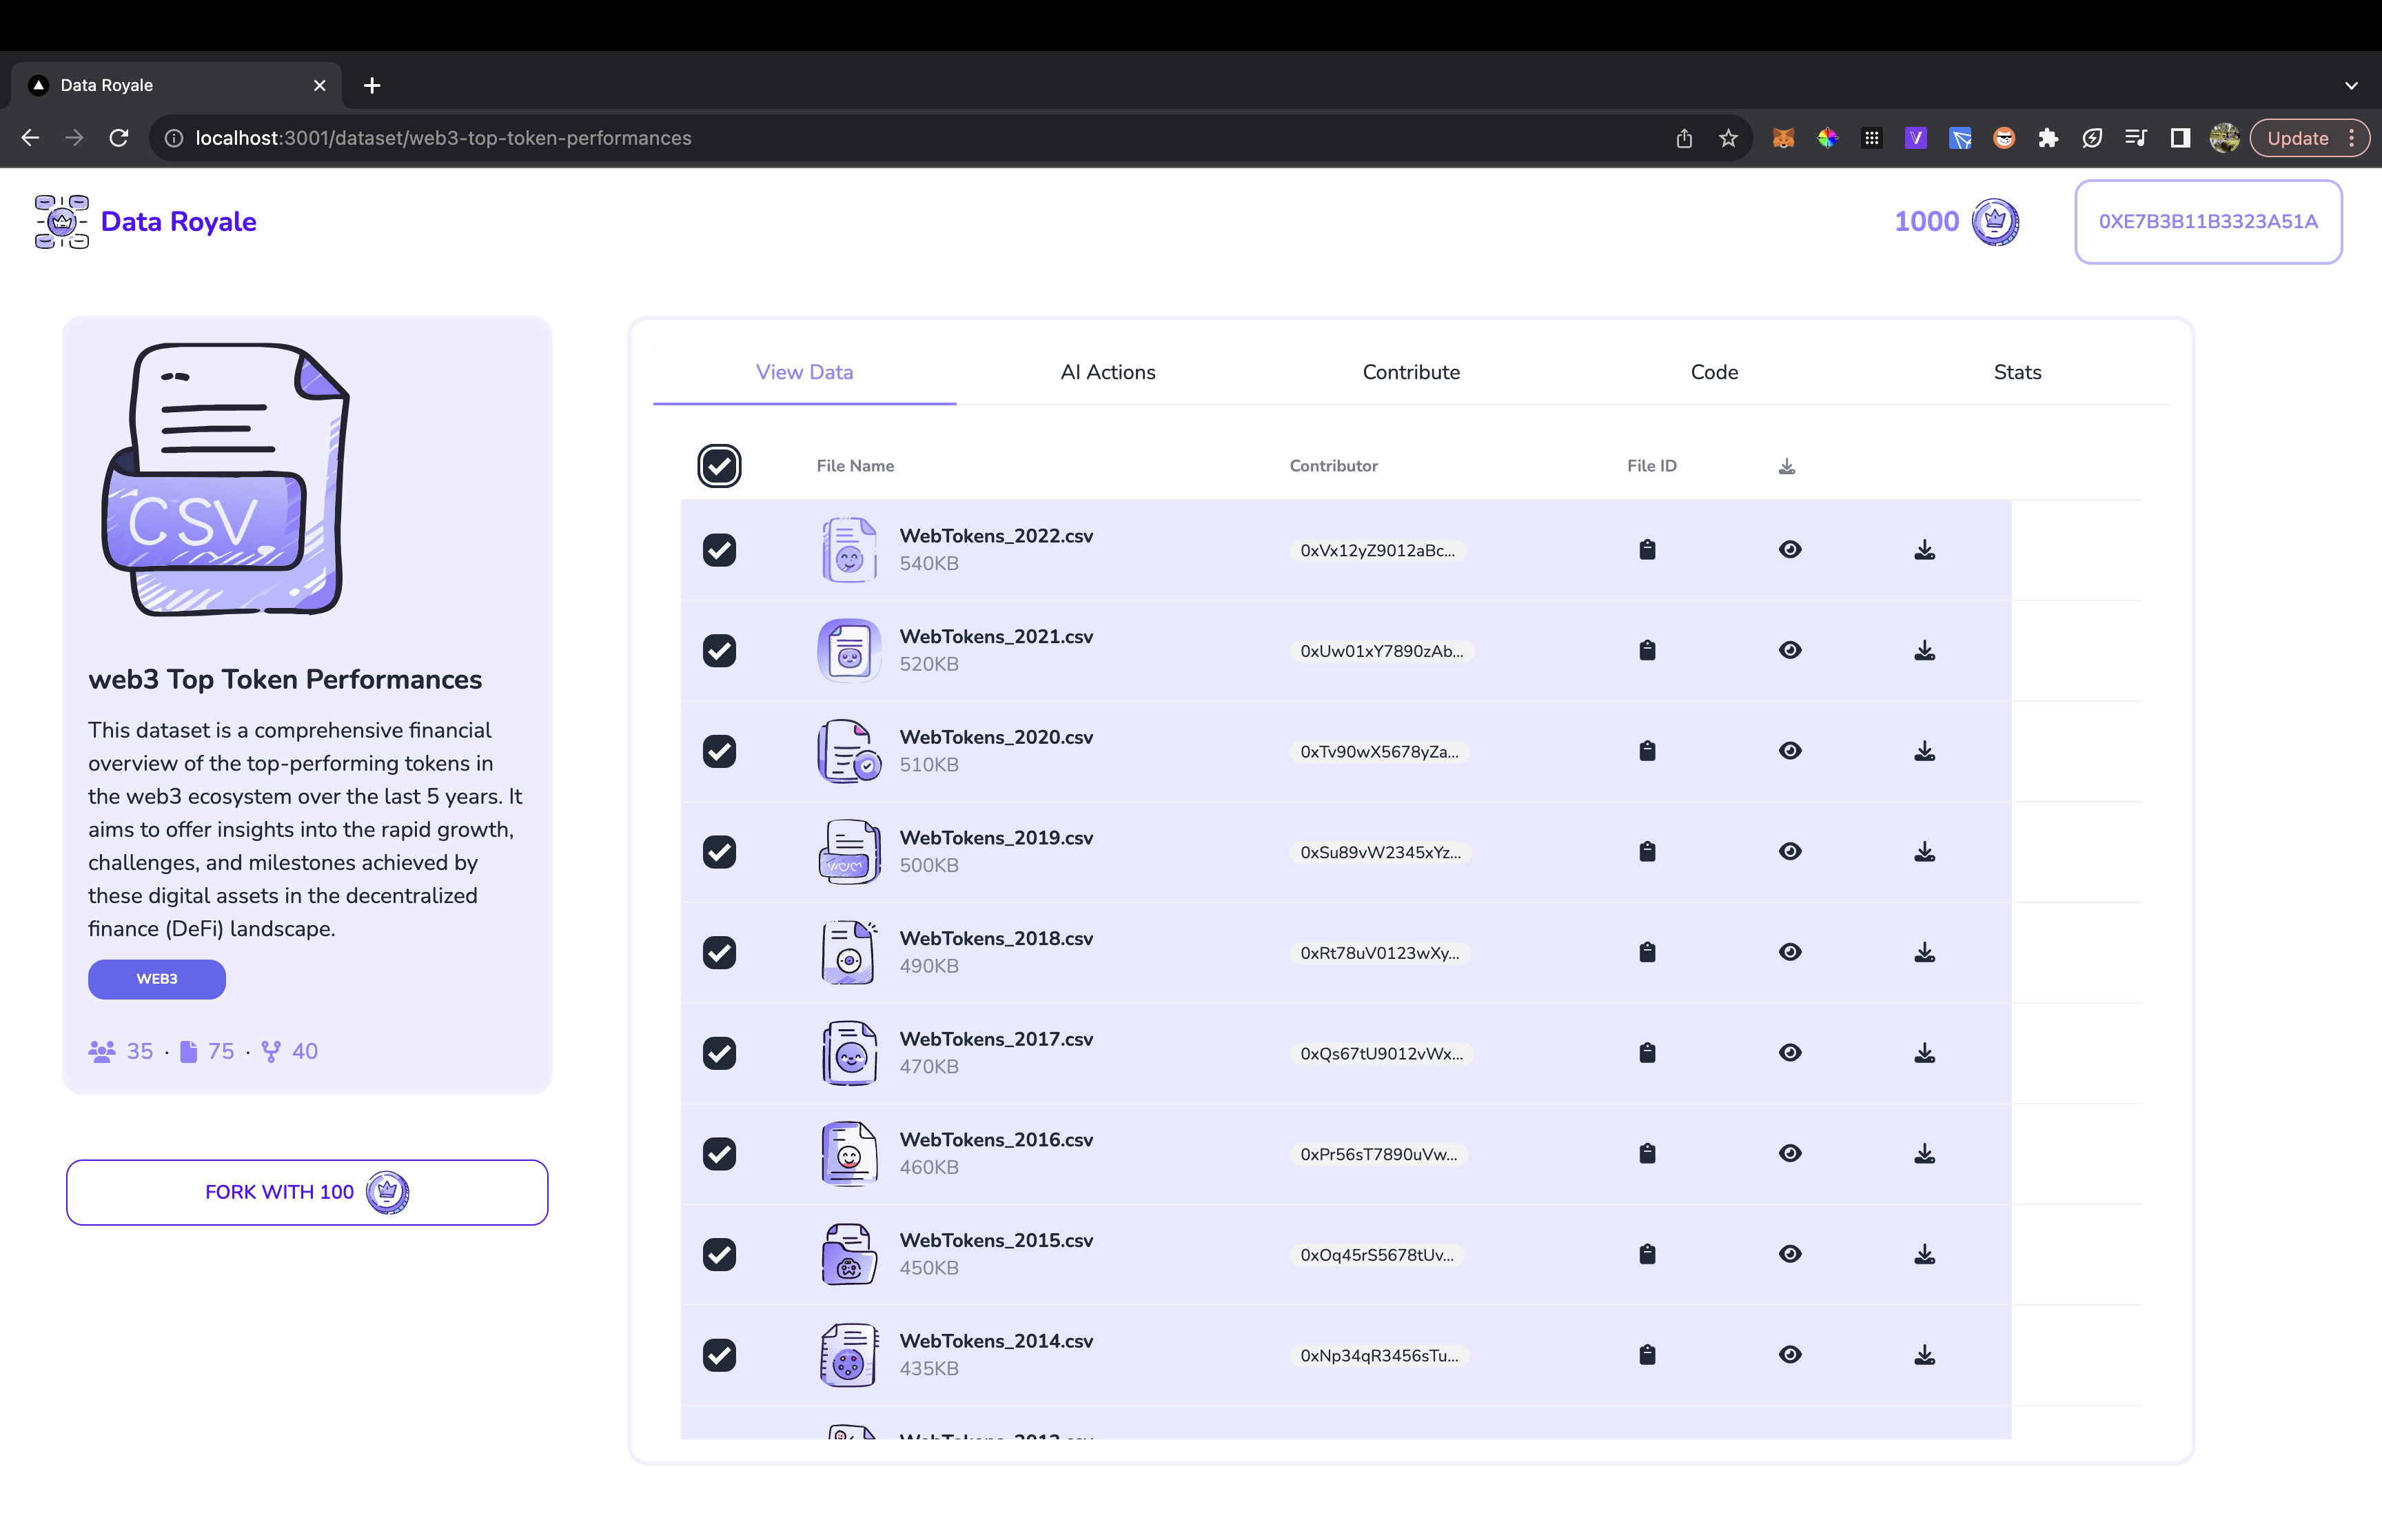This screenshot has width=2382, height=1540.
Task: Download the WebTokens_2017.csv file
Action: click(1923, 1053)
